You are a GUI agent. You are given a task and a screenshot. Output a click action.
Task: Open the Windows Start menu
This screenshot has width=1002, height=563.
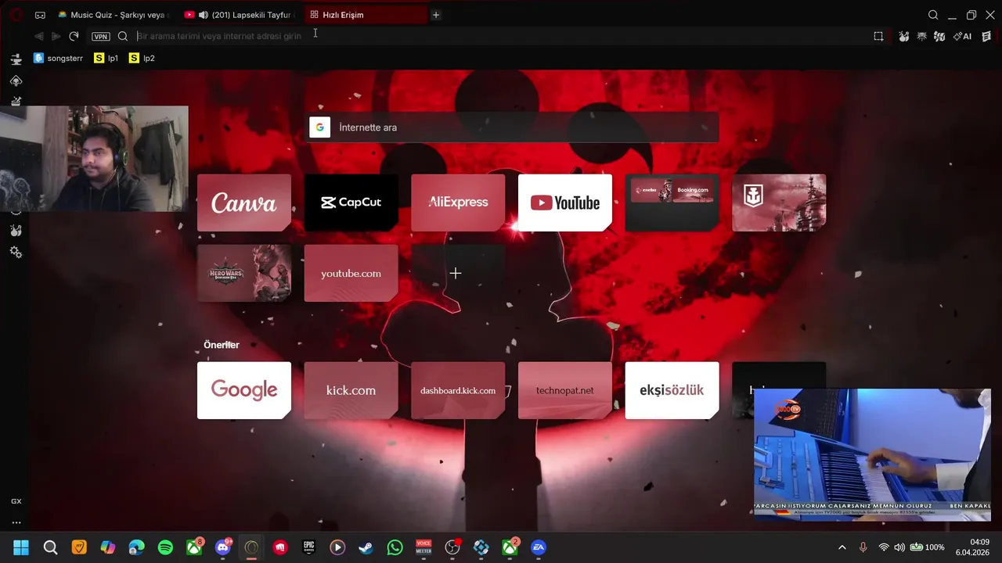point(21,547)
